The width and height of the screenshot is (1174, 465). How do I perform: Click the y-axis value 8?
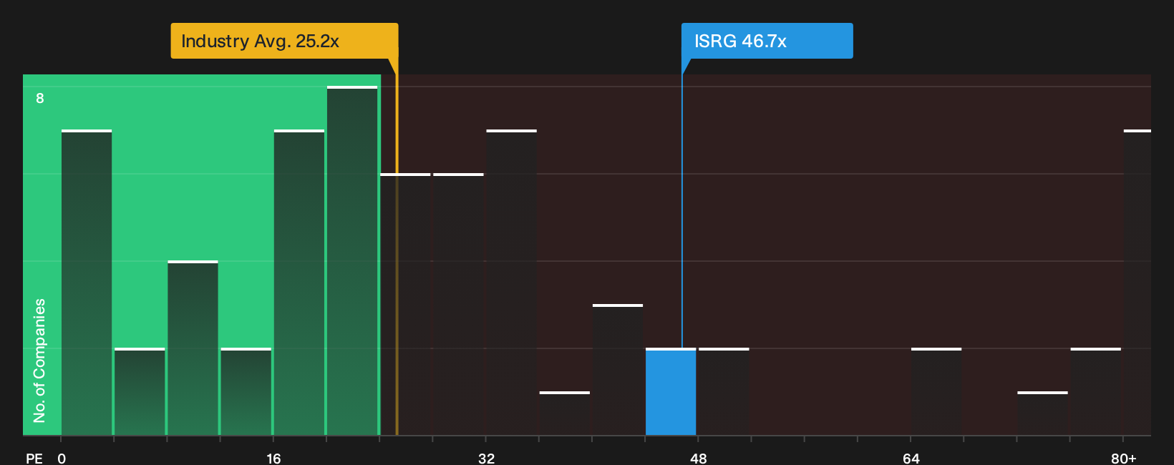40,98
